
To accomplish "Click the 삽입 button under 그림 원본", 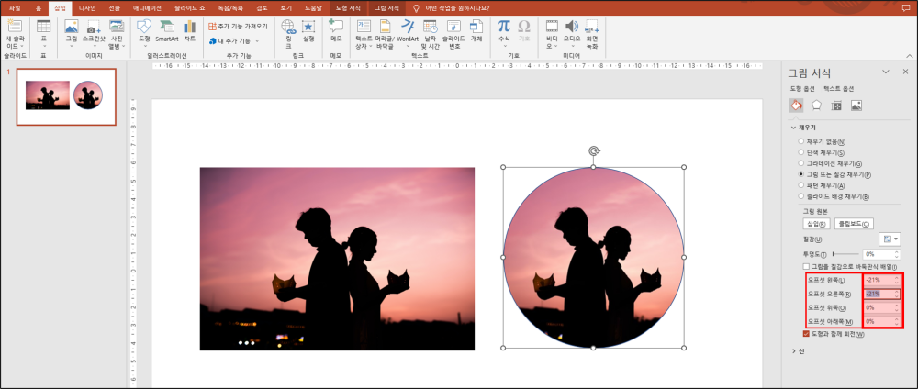I will 817,224.
